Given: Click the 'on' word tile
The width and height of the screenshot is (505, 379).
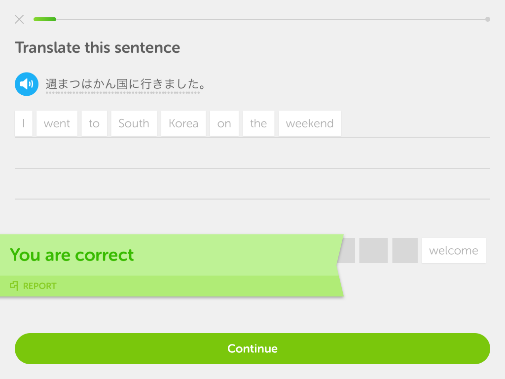Looking at the screenshot, I should 224,123.
